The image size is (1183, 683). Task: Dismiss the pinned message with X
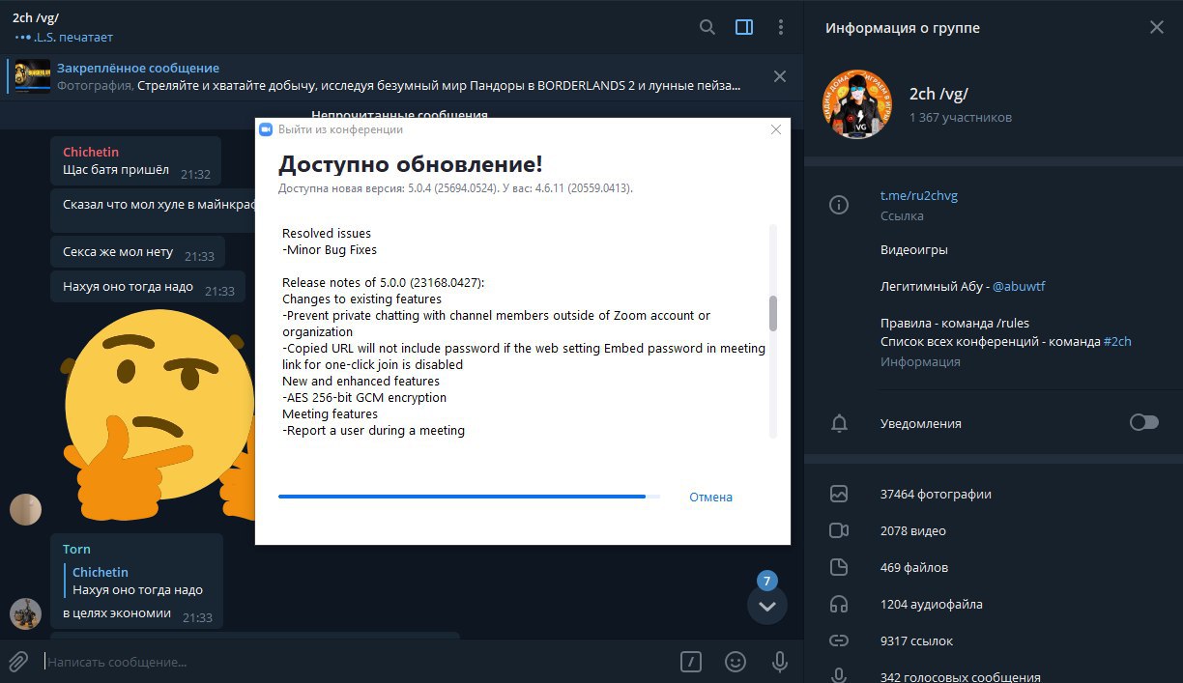coord(780,76)
